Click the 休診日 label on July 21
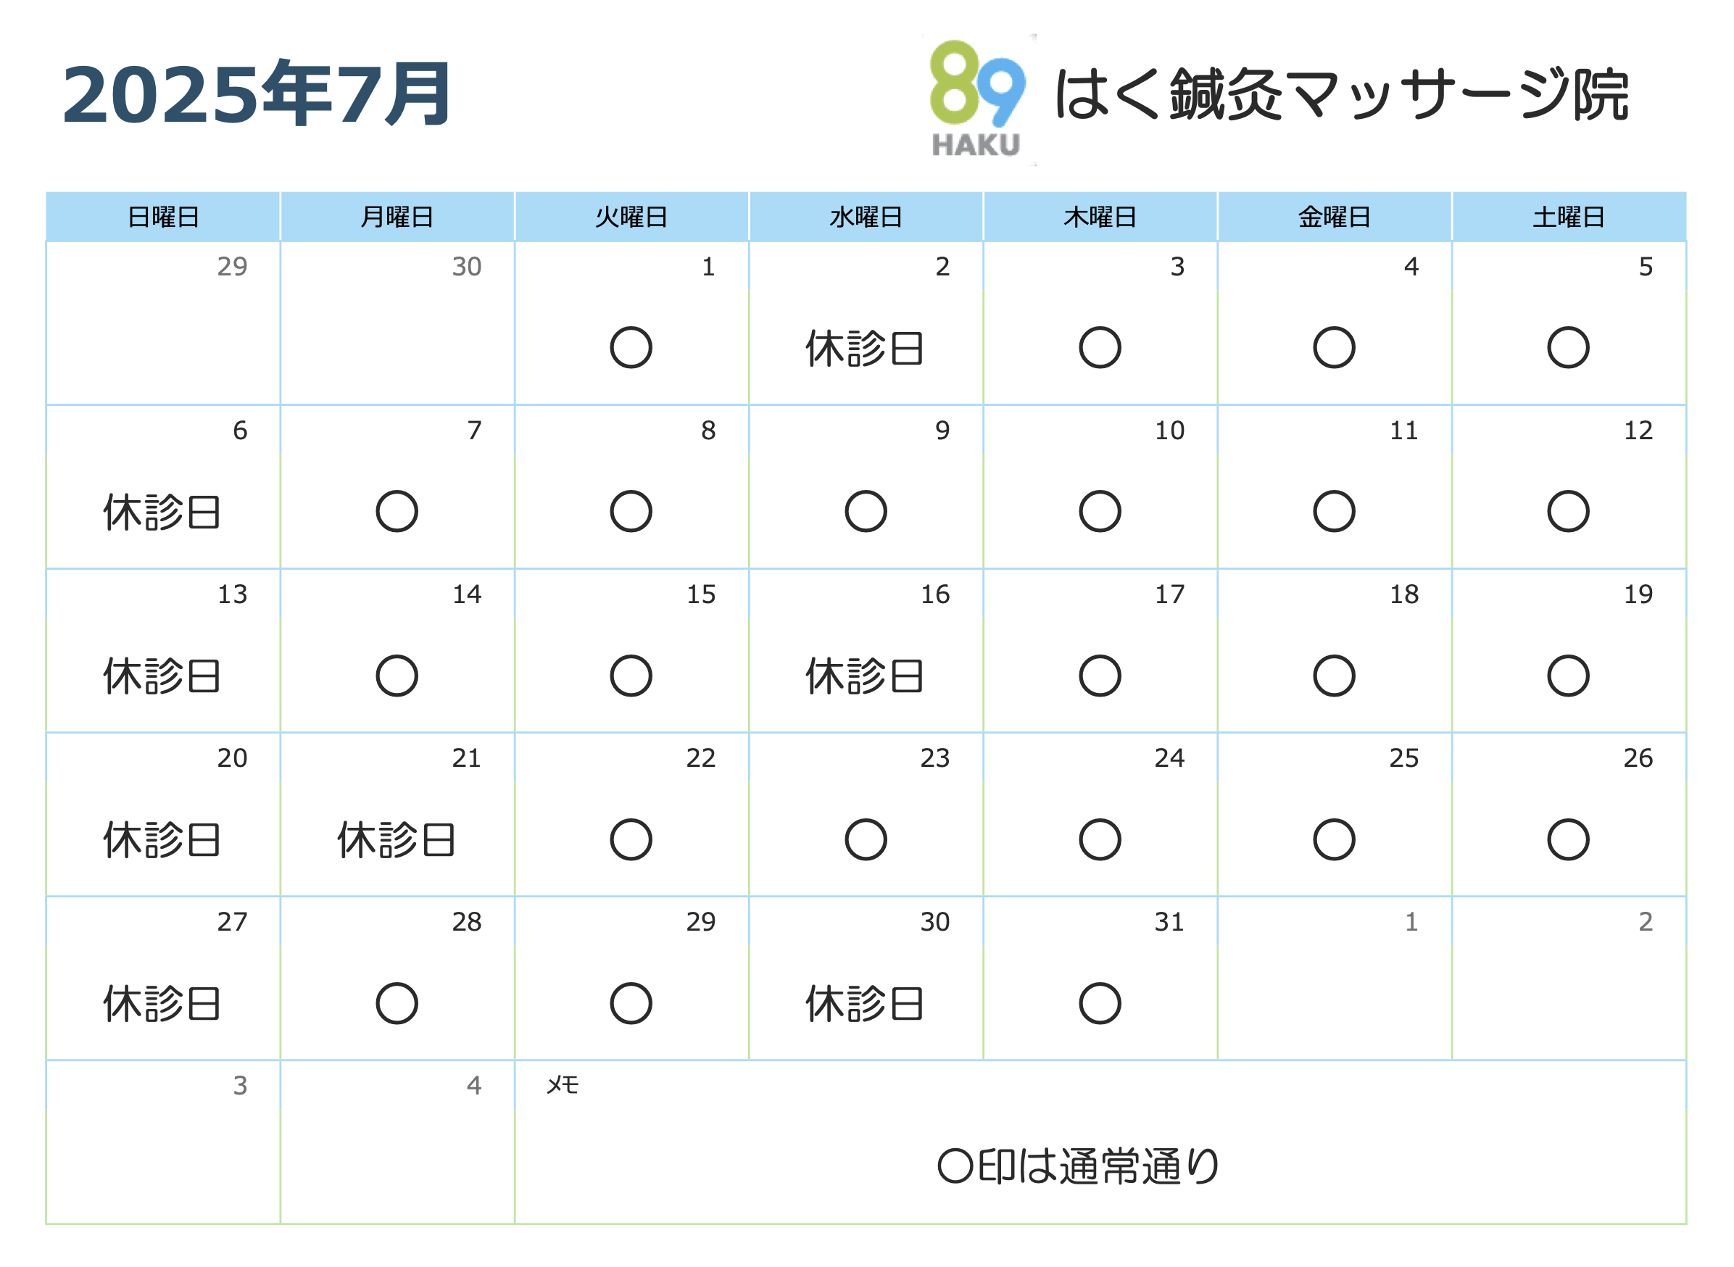This screenshot has width=1734, height=1267. pos(397,841)
